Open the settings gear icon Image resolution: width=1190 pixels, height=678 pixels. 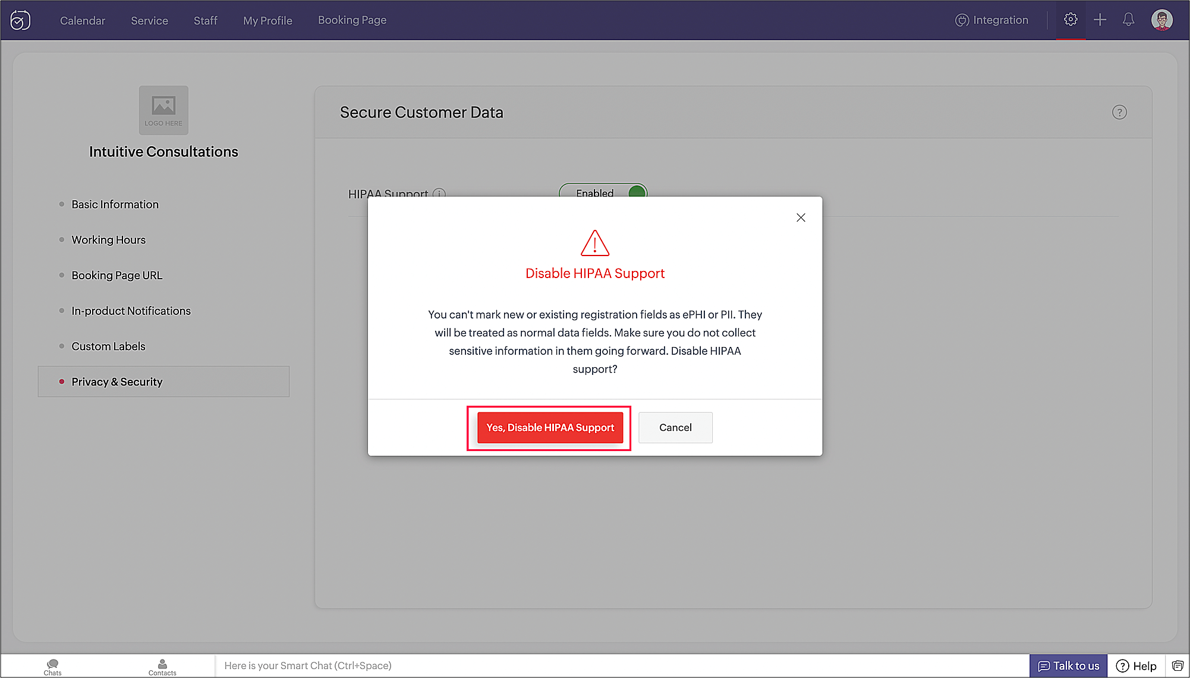coord(1071,20)
